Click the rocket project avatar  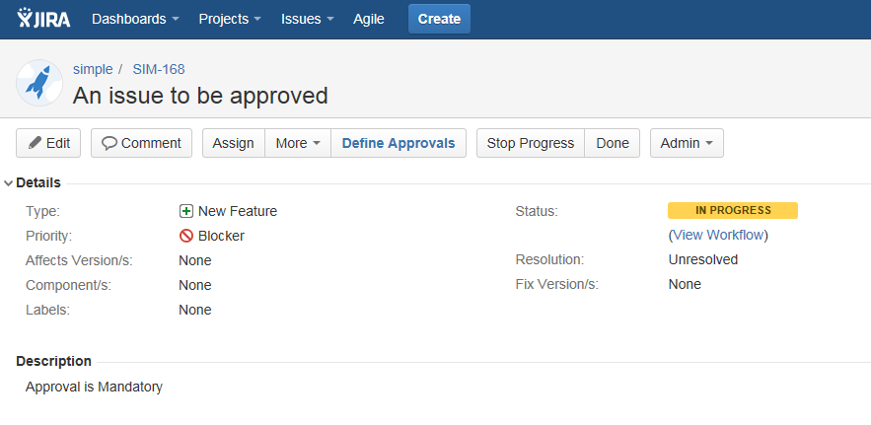39,83
